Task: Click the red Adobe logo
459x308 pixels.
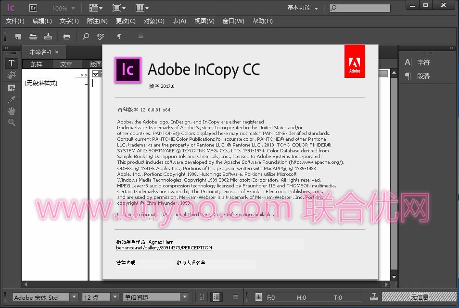Action: (x=355, y=61)
